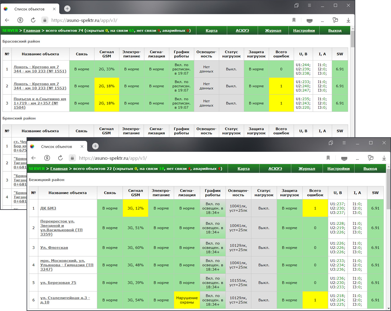Screen dimensions: 391x311
Task: Click the 3G, 60% signal cell
Action: coord(136,247)
